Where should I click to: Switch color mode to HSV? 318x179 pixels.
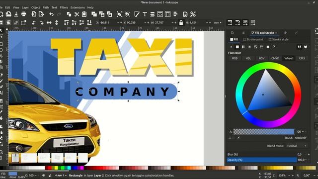pos(262,58)
